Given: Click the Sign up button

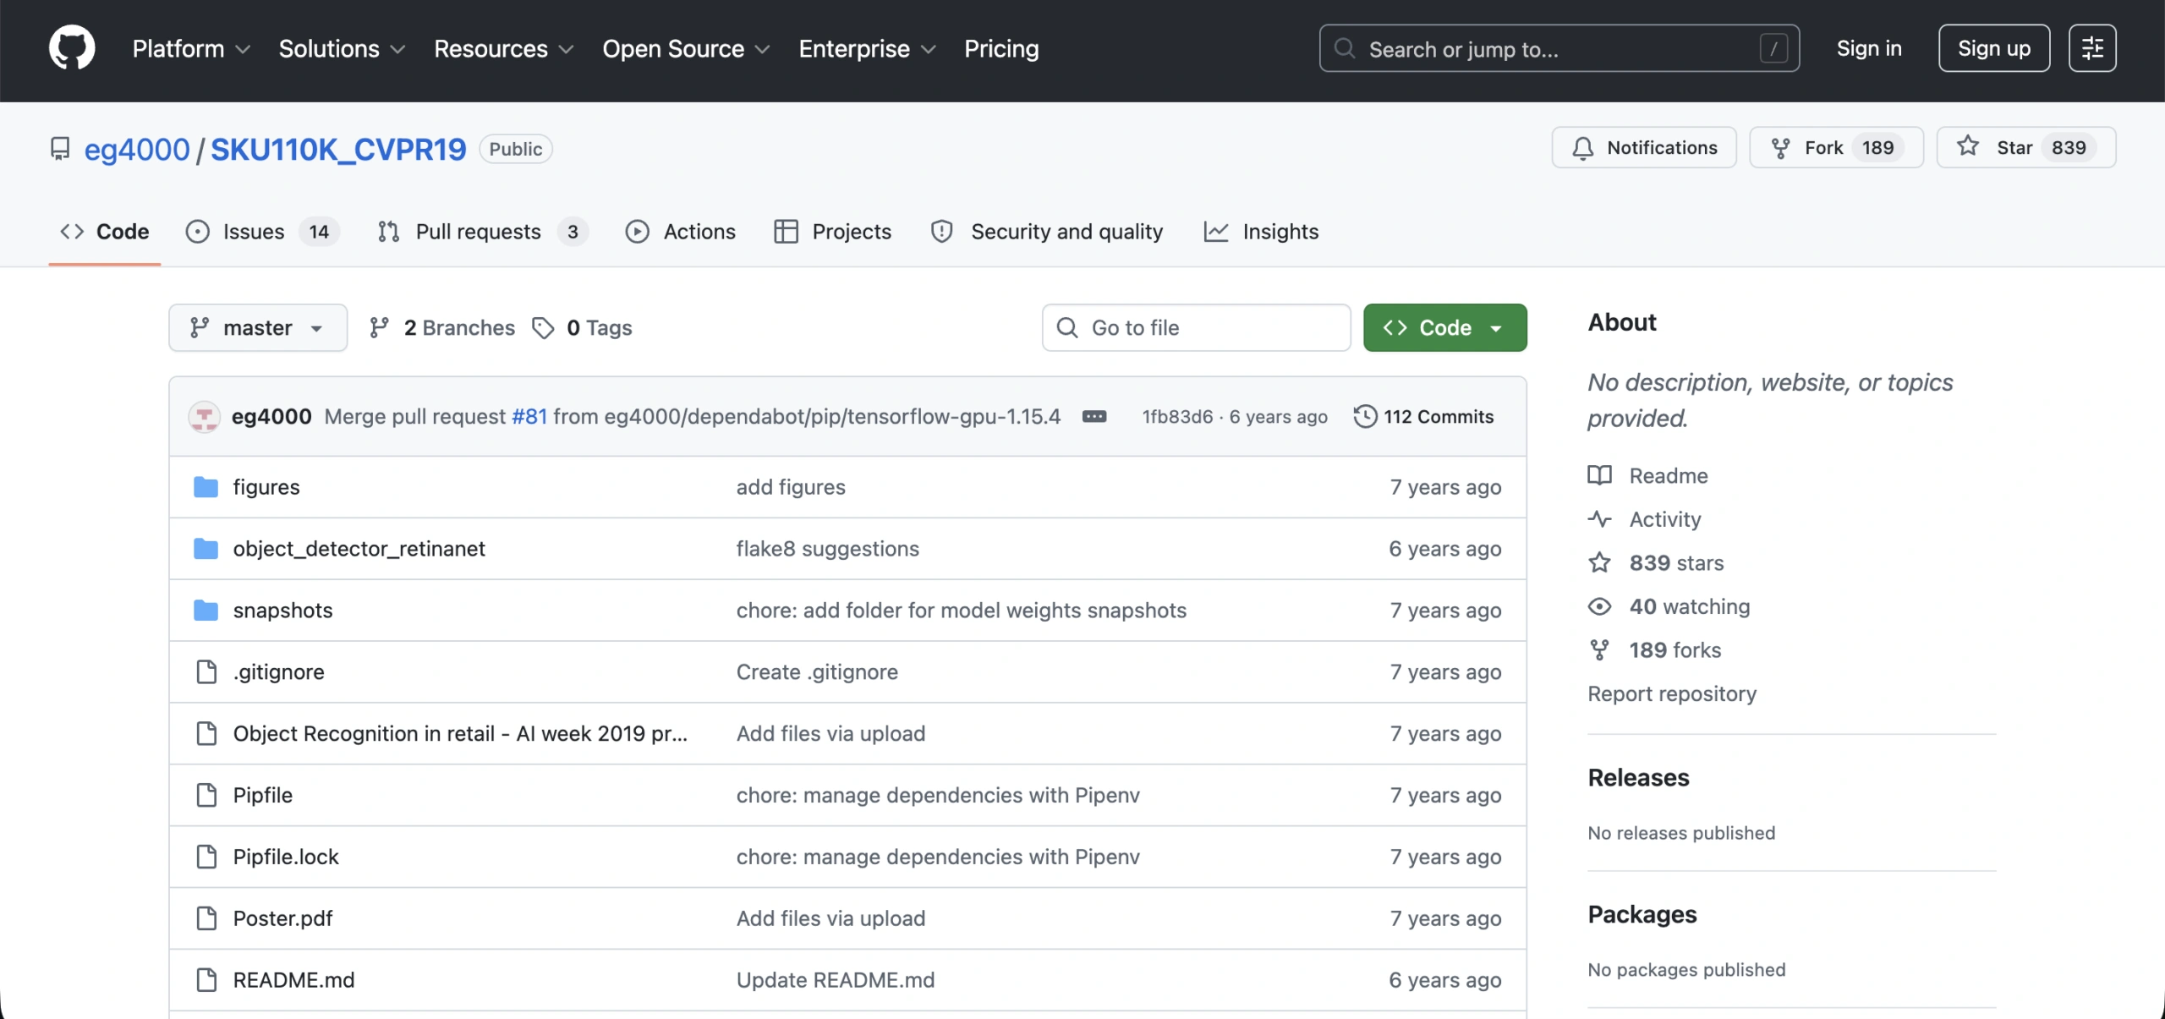Looking at the screenshot, I should pos(1994,48).
